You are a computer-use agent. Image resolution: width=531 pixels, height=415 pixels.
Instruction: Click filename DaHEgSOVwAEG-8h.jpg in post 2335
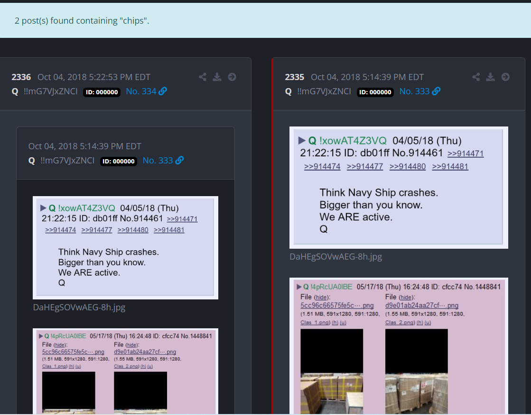tap(335, 257)
